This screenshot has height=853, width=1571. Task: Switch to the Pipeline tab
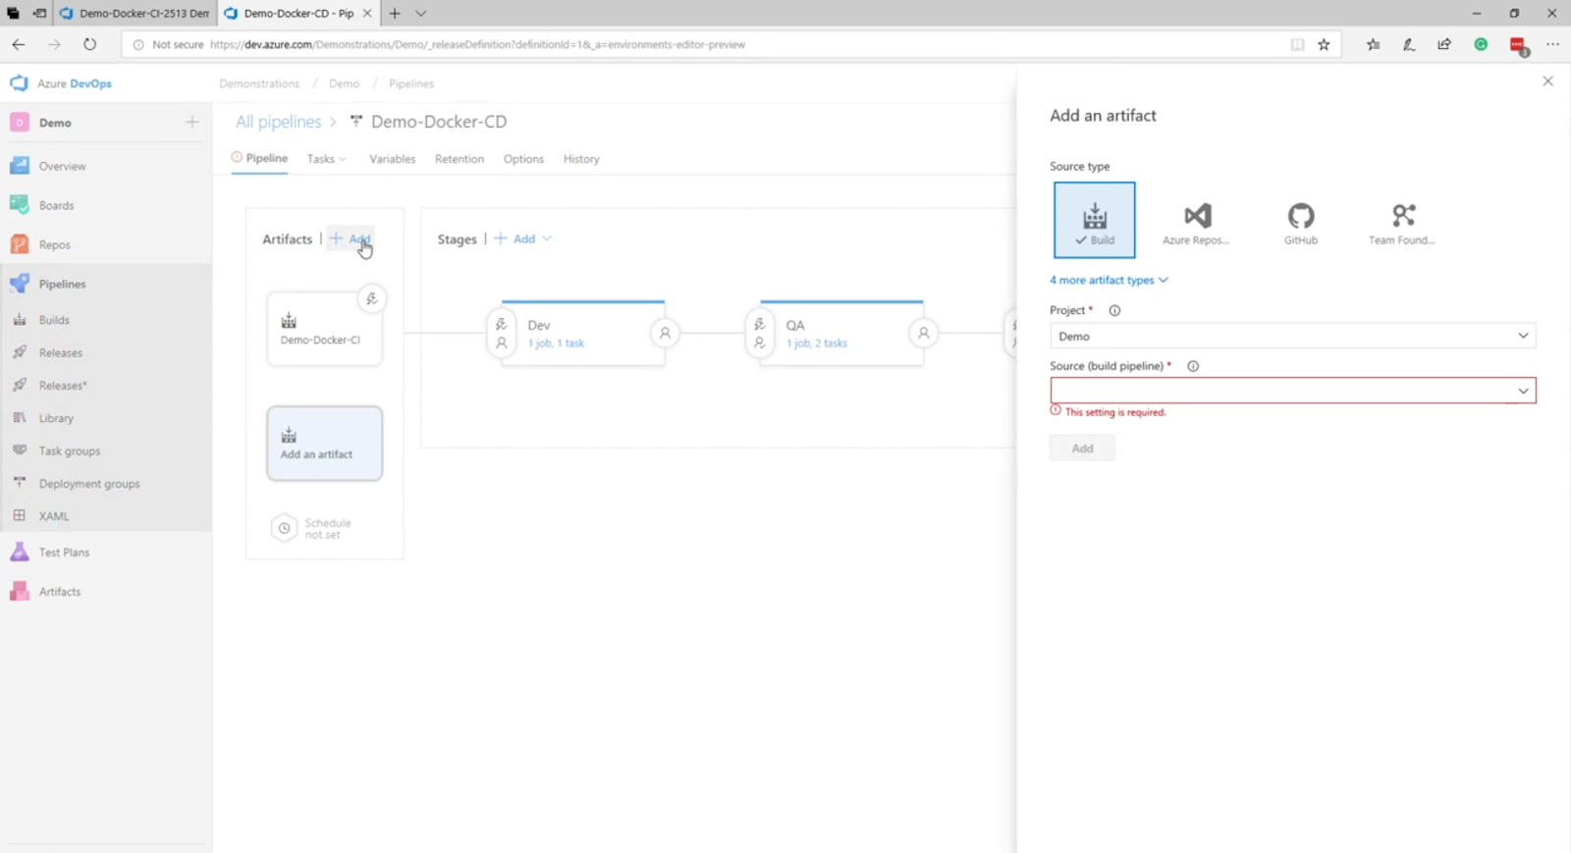click(259, 158)
